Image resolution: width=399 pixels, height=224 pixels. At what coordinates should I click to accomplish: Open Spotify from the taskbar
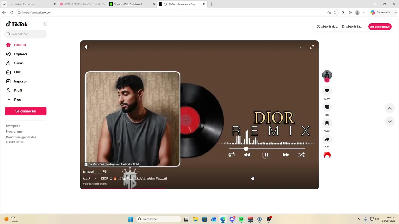click(x=241, y=219)
